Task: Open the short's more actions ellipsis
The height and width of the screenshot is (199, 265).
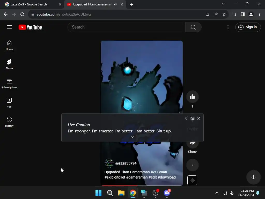Action: [x=192, y=165]
